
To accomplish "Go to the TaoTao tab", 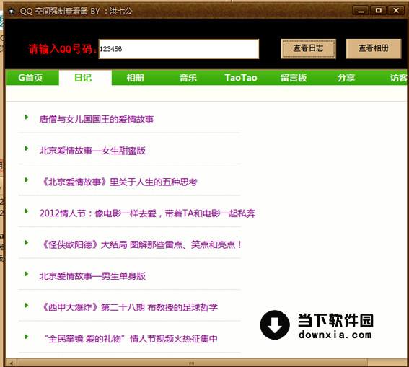I will (241, 78).
